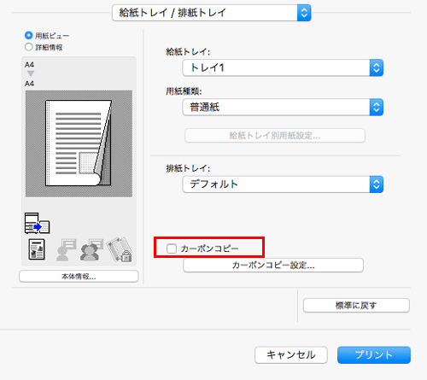Click the printer output mode icon
The image size is (427, 380).
(x=37, y=223)
